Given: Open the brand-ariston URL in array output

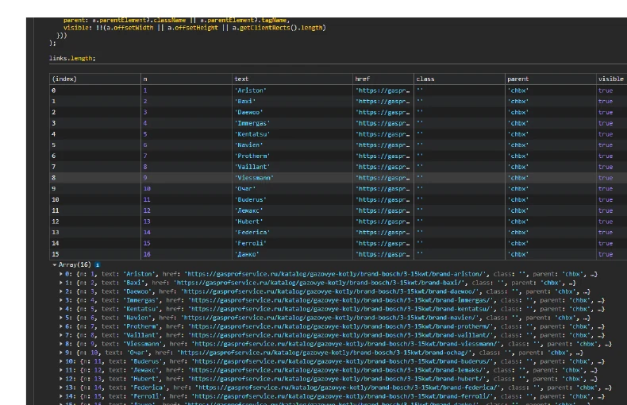Looking at the screenshot, I should pyautogui.click(x=337, y=274).
